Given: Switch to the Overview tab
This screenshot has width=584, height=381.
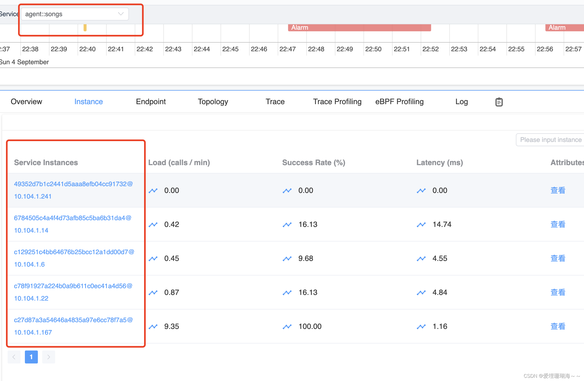Looking at the screenshot, I should pos(26,101).
